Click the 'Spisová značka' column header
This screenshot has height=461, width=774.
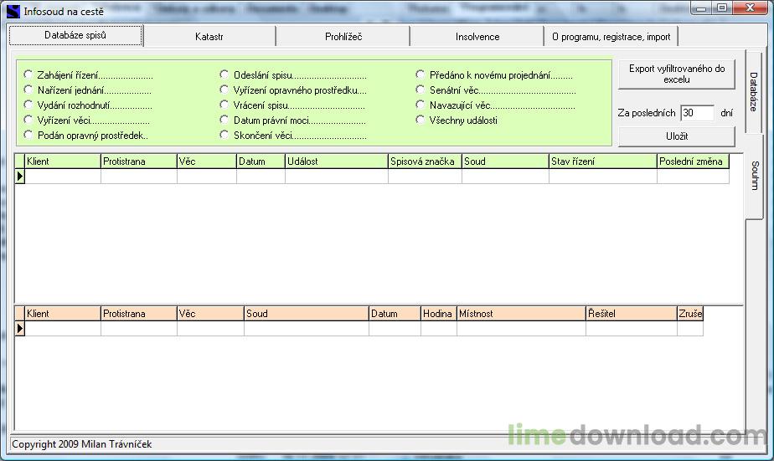point(424,161)
